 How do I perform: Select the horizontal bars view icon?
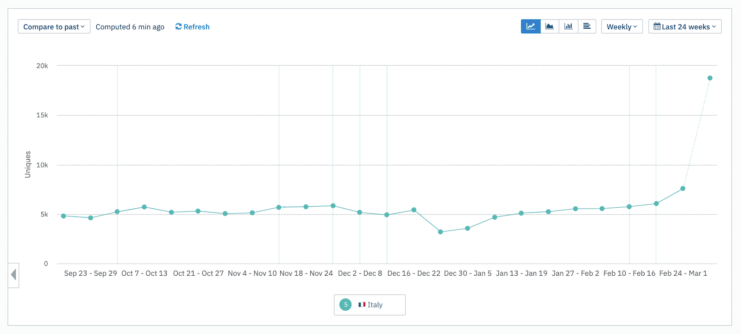tap(587, 26)
